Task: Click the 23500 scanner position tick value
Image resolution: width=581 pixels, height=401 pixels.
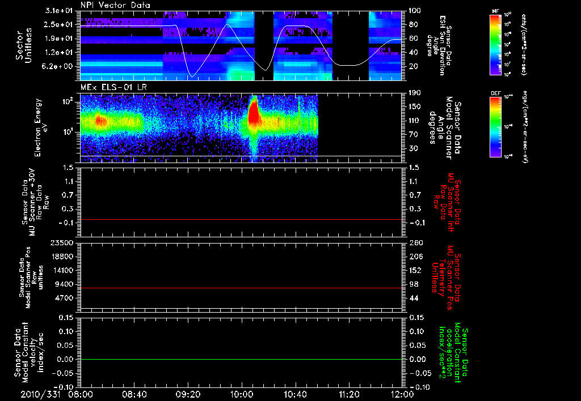Action: point(62,242)
